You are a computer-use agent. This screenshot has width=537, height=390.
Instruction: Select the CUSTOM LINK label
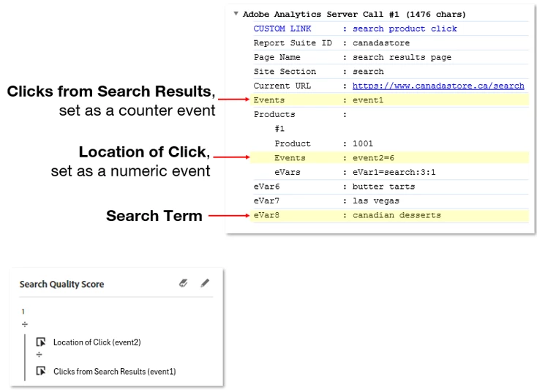[x=282, y=29]
